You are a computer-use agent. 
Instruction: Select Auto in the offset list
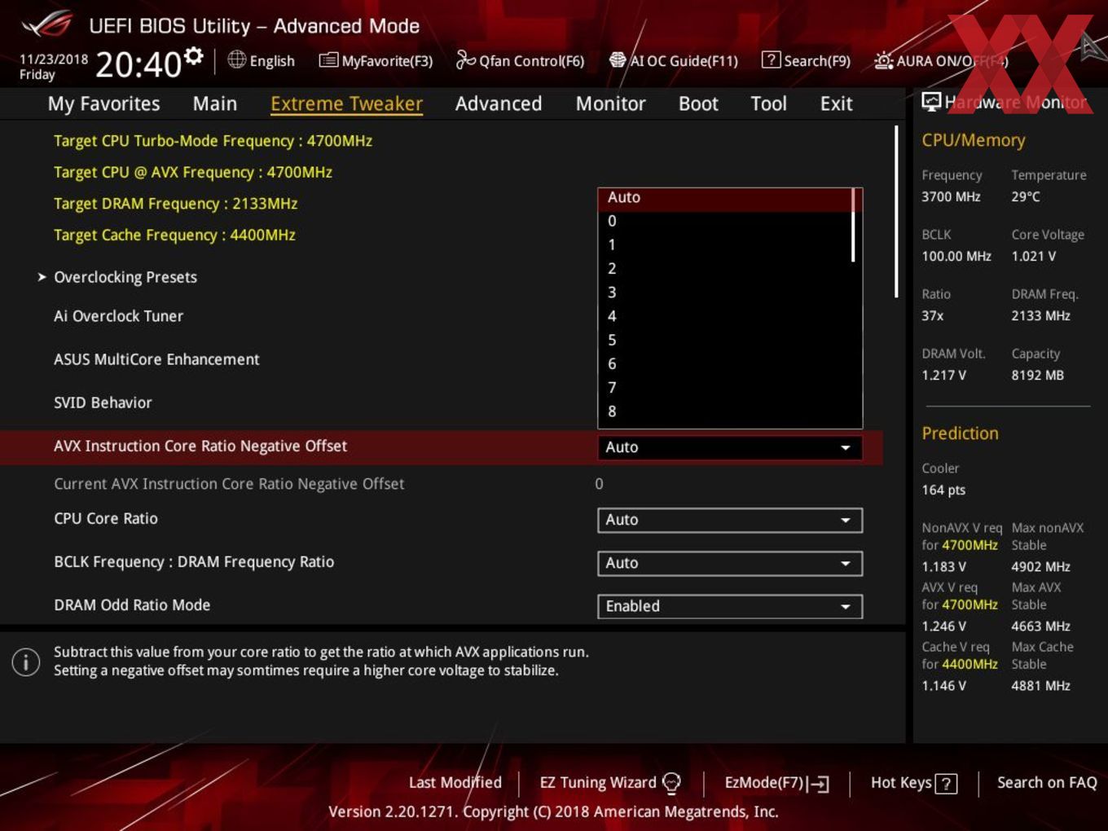tap(725, 198)
